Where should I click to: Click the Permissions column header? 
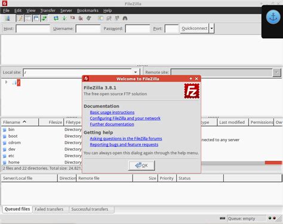262,122
